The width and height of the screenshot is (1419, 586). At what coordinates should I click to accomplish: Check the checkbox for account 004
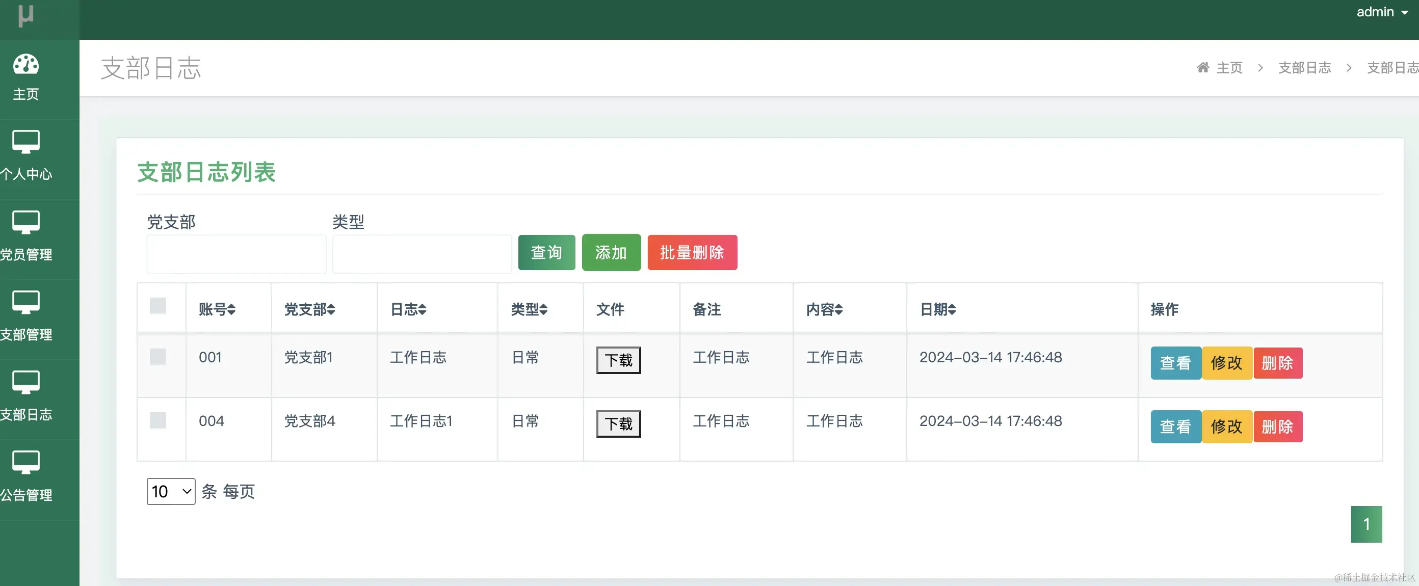(x=159, y=420)
